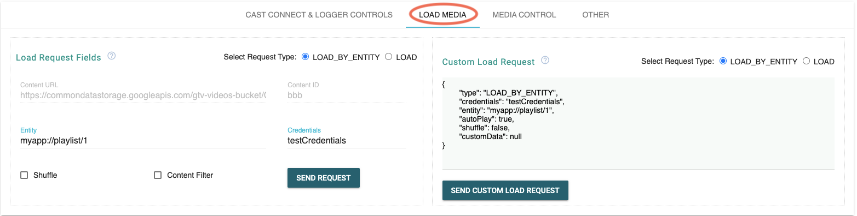Viewport: 857px width, 216px height.
Task: Click inside the custom load JSON text area
Action: pyautogui.click(x=639, y=123)
